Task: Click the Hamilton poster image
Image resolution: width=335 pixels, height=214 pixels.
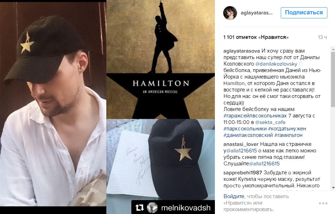Action: 161,59
